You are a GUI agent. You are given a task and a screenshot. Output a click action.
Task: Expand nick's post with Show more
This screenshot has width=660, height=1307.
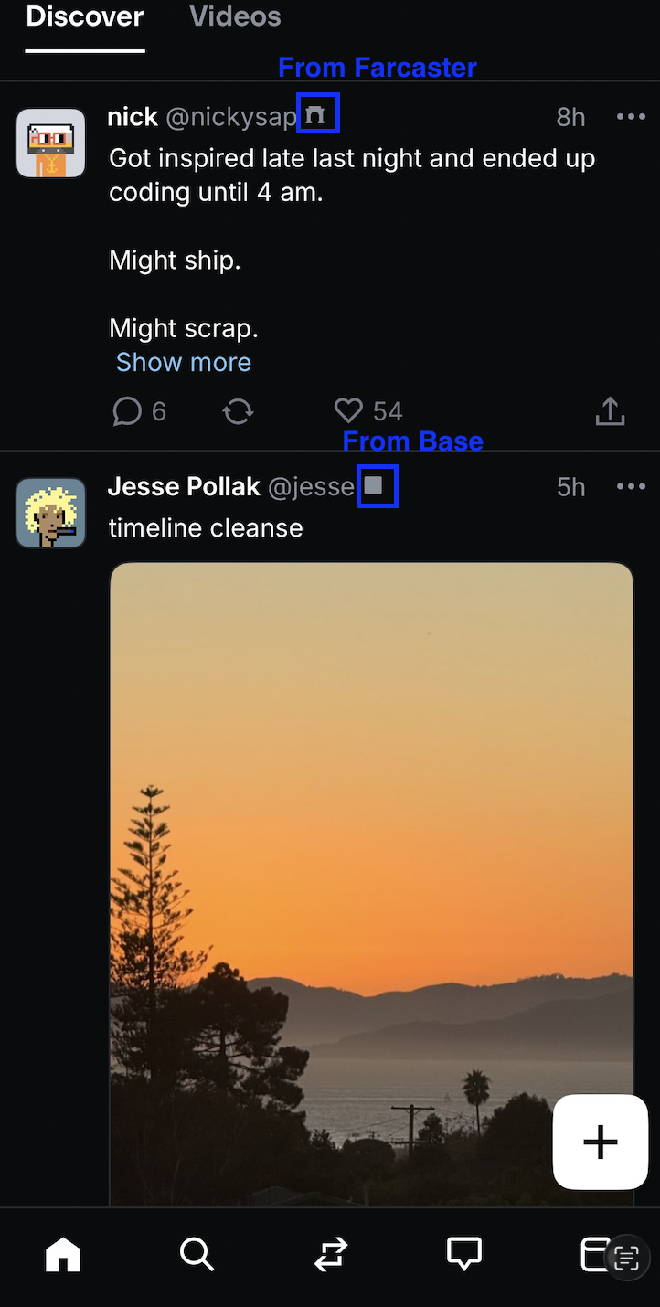point(183,362)
